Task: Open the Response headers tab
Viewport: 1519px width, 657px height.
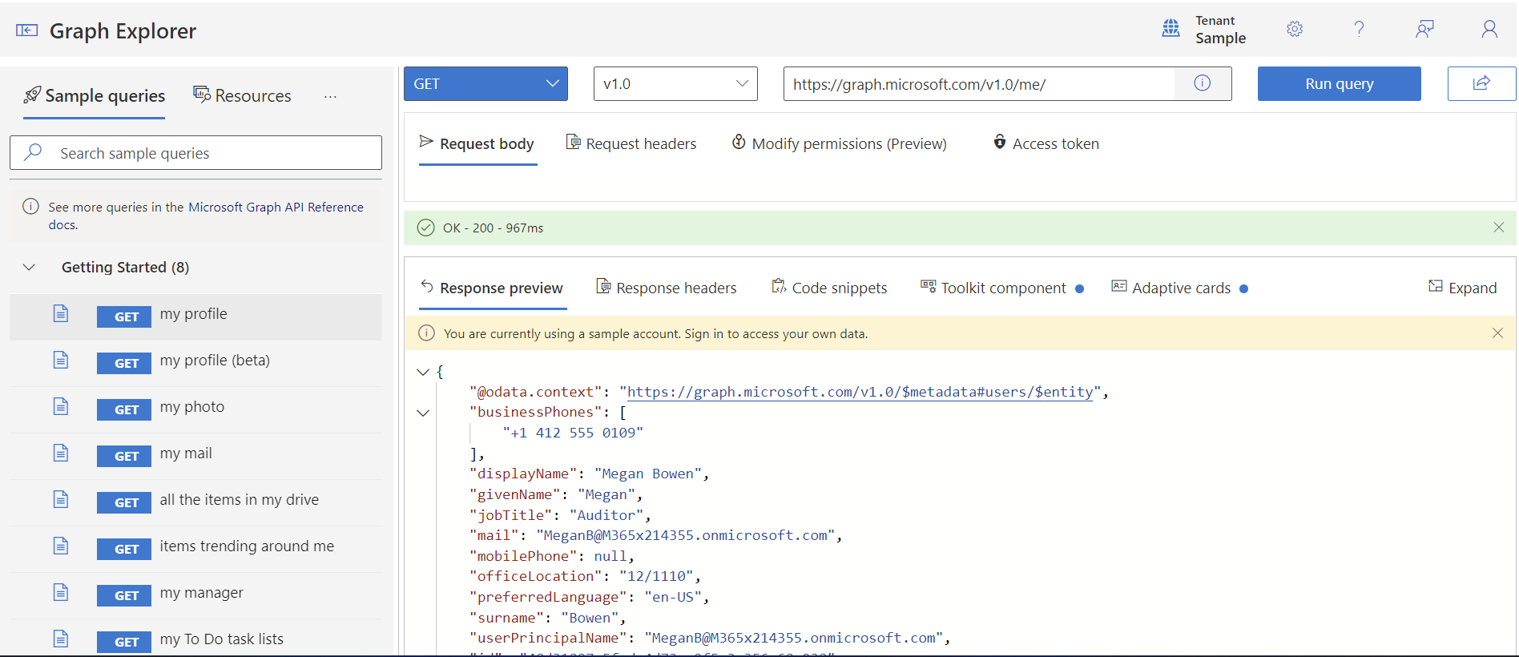Action: click(x=667, y=288)
